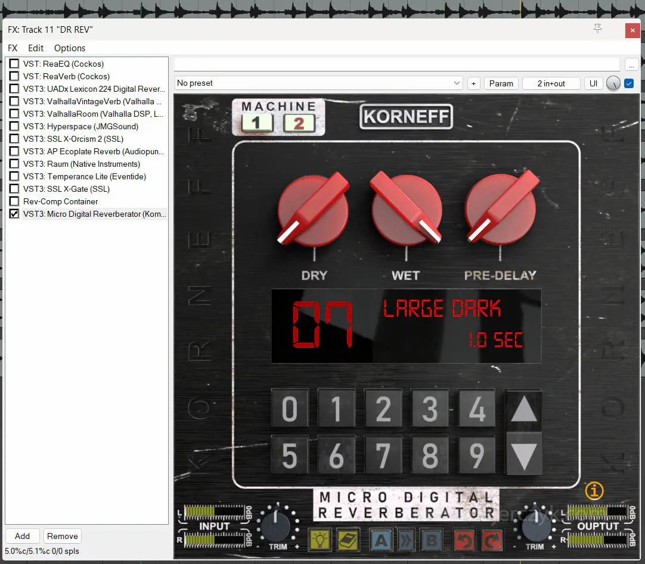Viewport: 645px width, 564px height.
Task: Uncheck Micro Digital Reverberator in FX list
Action: (14, 214)
